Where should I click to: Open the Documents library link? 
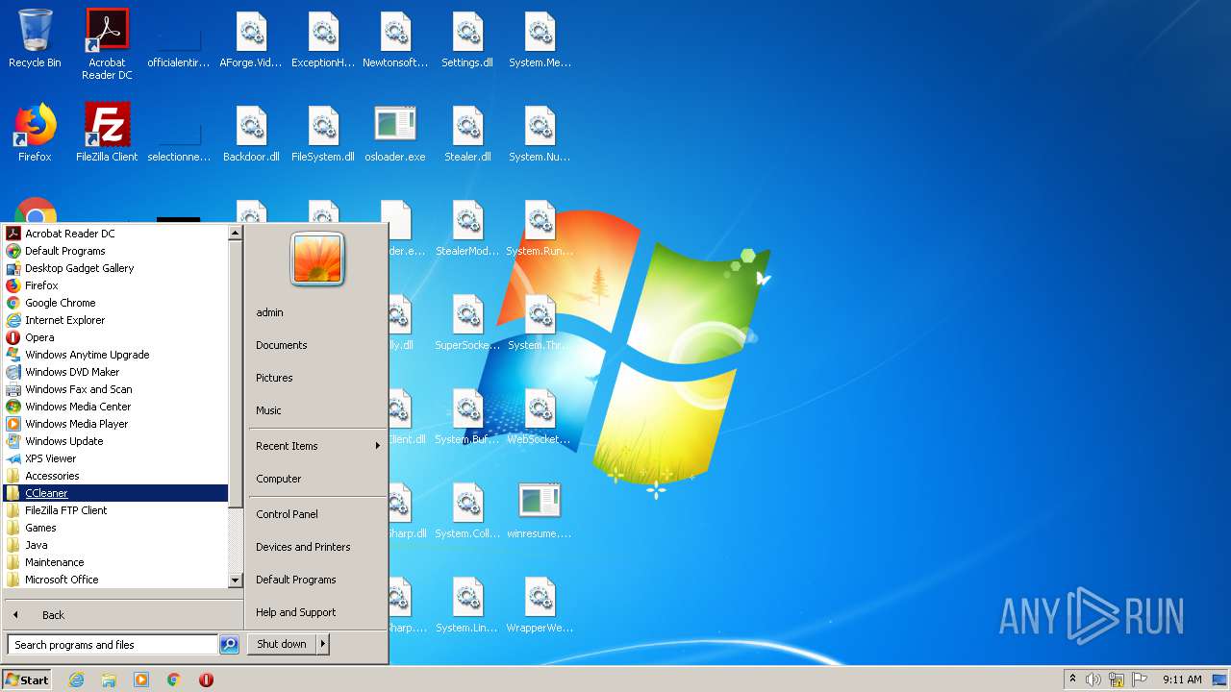pos(317,345)
